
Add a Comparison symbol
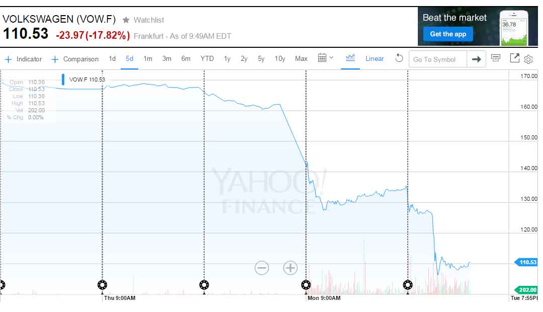point(75,59)
